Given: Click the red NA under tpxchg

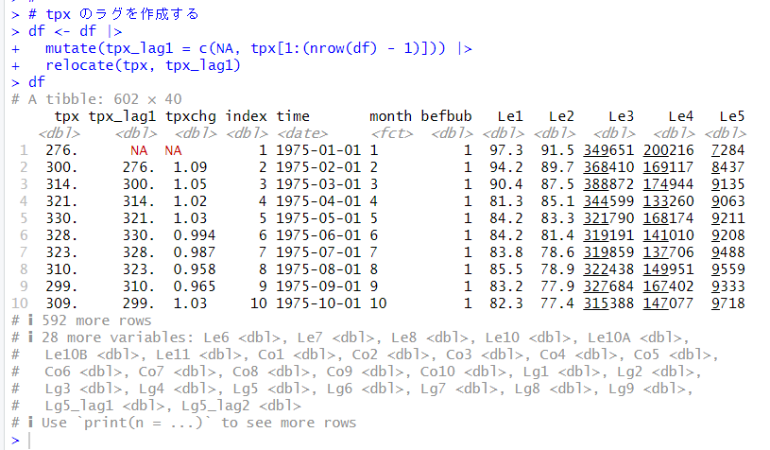Looking at the screenshot, I should click(x=173, y=150).
